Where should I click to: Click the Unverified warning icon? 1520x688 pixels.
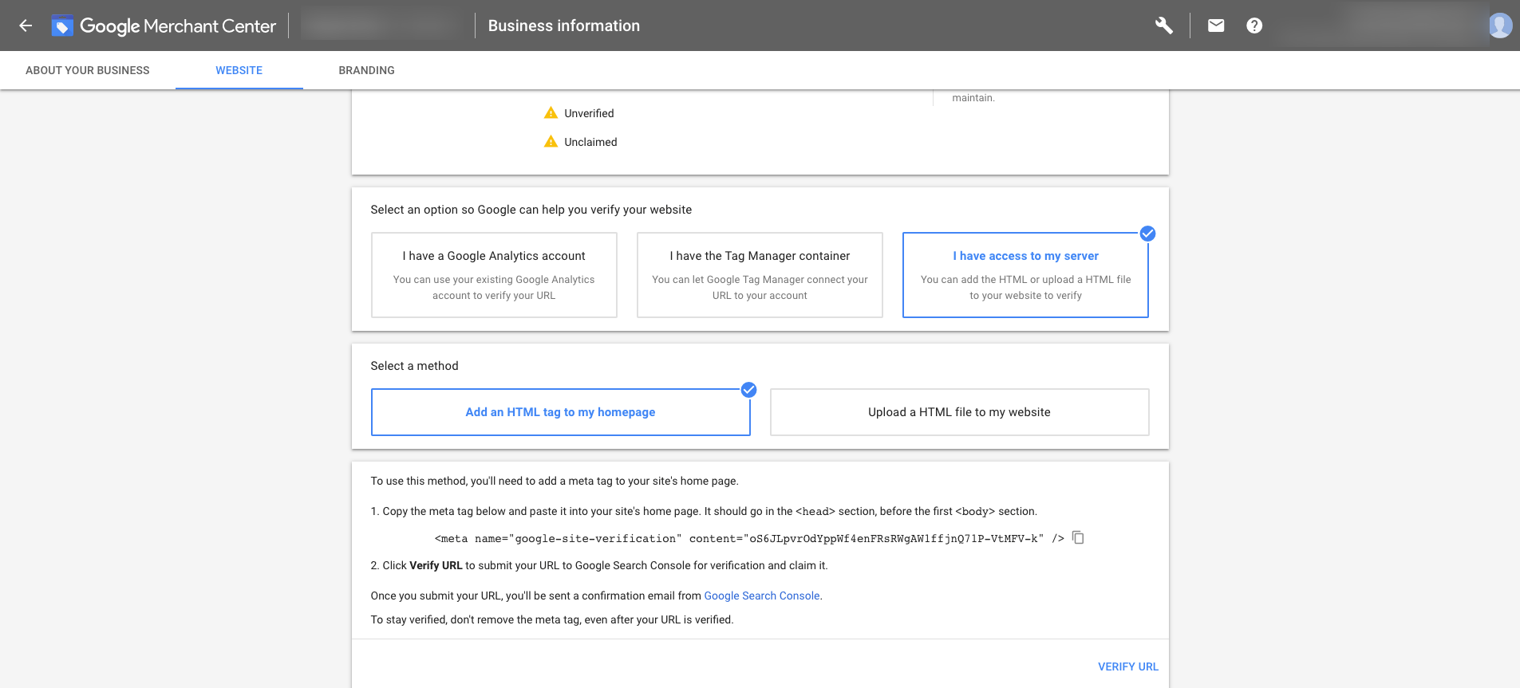click(551, 113)
